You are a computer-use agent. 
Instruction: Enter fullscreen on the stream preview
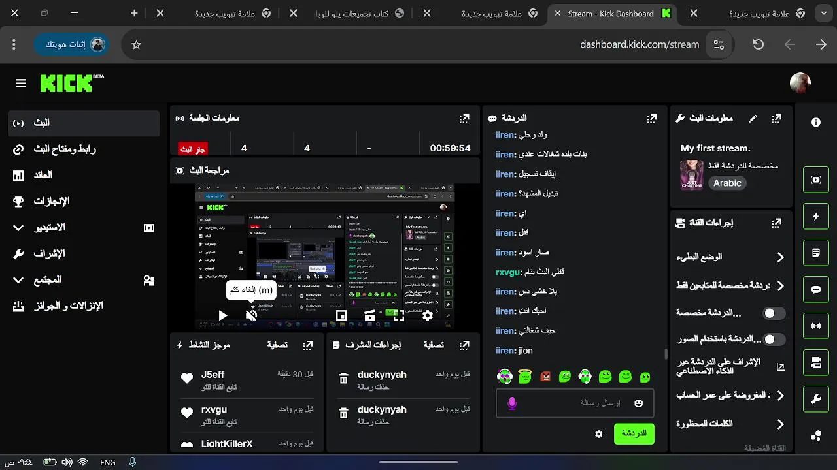399,316
